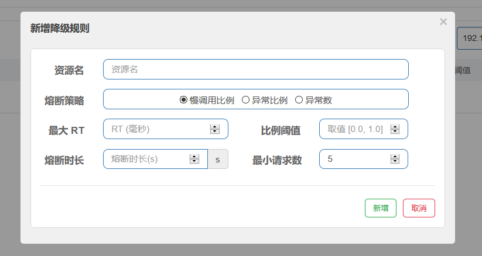Click the 最大 RT input field

tap(156, 129)
